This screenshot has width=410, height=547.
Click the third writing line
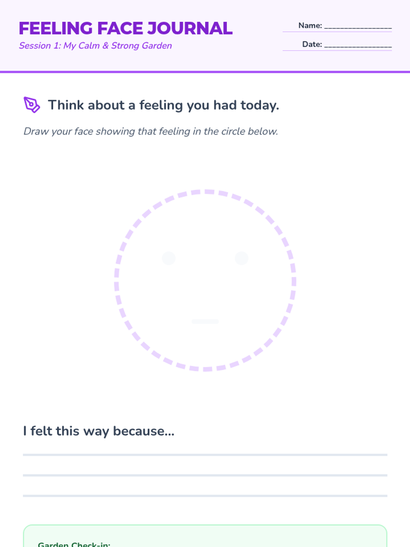(x=205, y=496)
